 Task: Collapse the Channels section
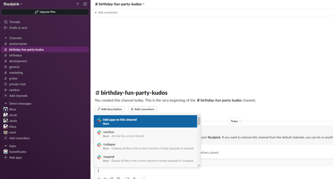tap(6, 38)
